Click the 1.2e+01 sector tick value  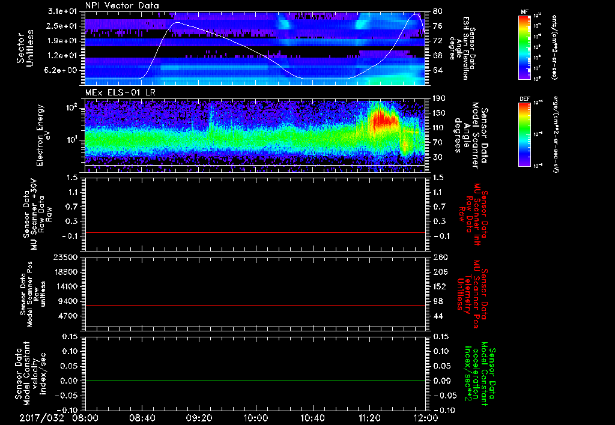coord(62,56)
